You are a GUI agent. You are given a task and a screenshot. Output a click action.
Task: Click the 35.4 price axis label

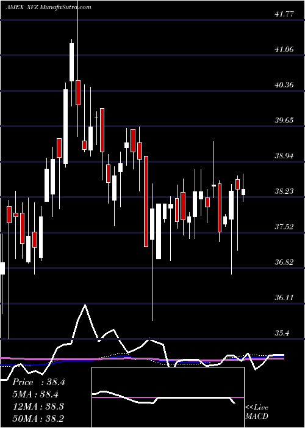pos(282,333)
